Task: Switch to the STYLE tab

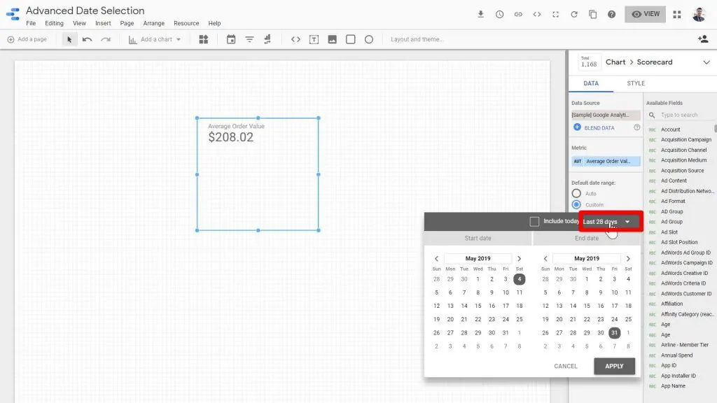Action: tap(634, 83)
